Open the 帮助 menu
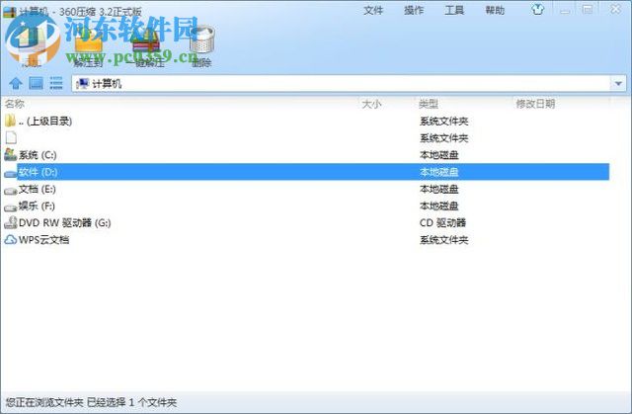 tap(495, 10)
